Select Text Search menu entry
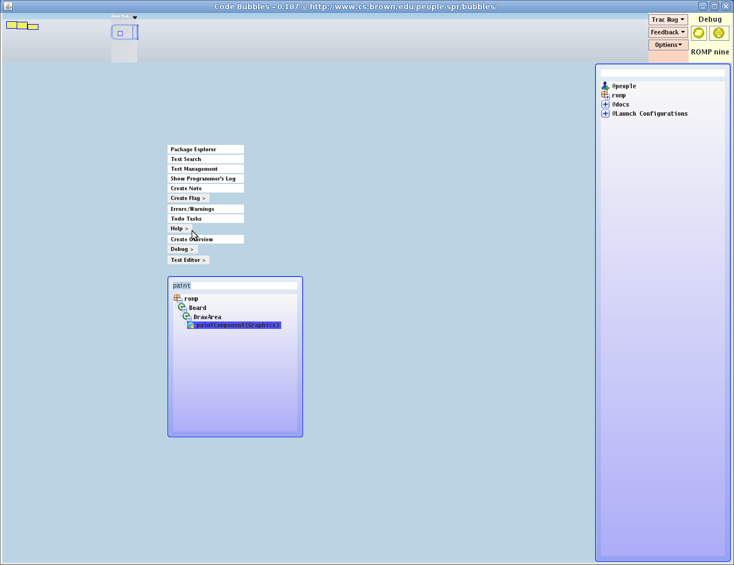Viewport: 734px width, 565px height. pyautogui.click(x=205, y=159)
